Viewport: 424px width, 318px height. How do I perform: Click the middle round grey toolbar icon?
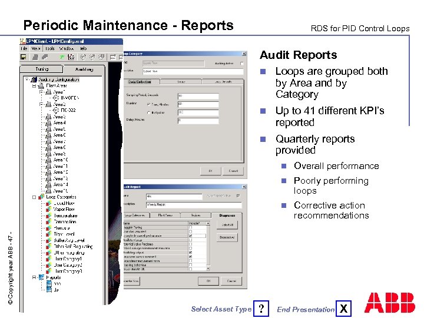coord(92,57)
